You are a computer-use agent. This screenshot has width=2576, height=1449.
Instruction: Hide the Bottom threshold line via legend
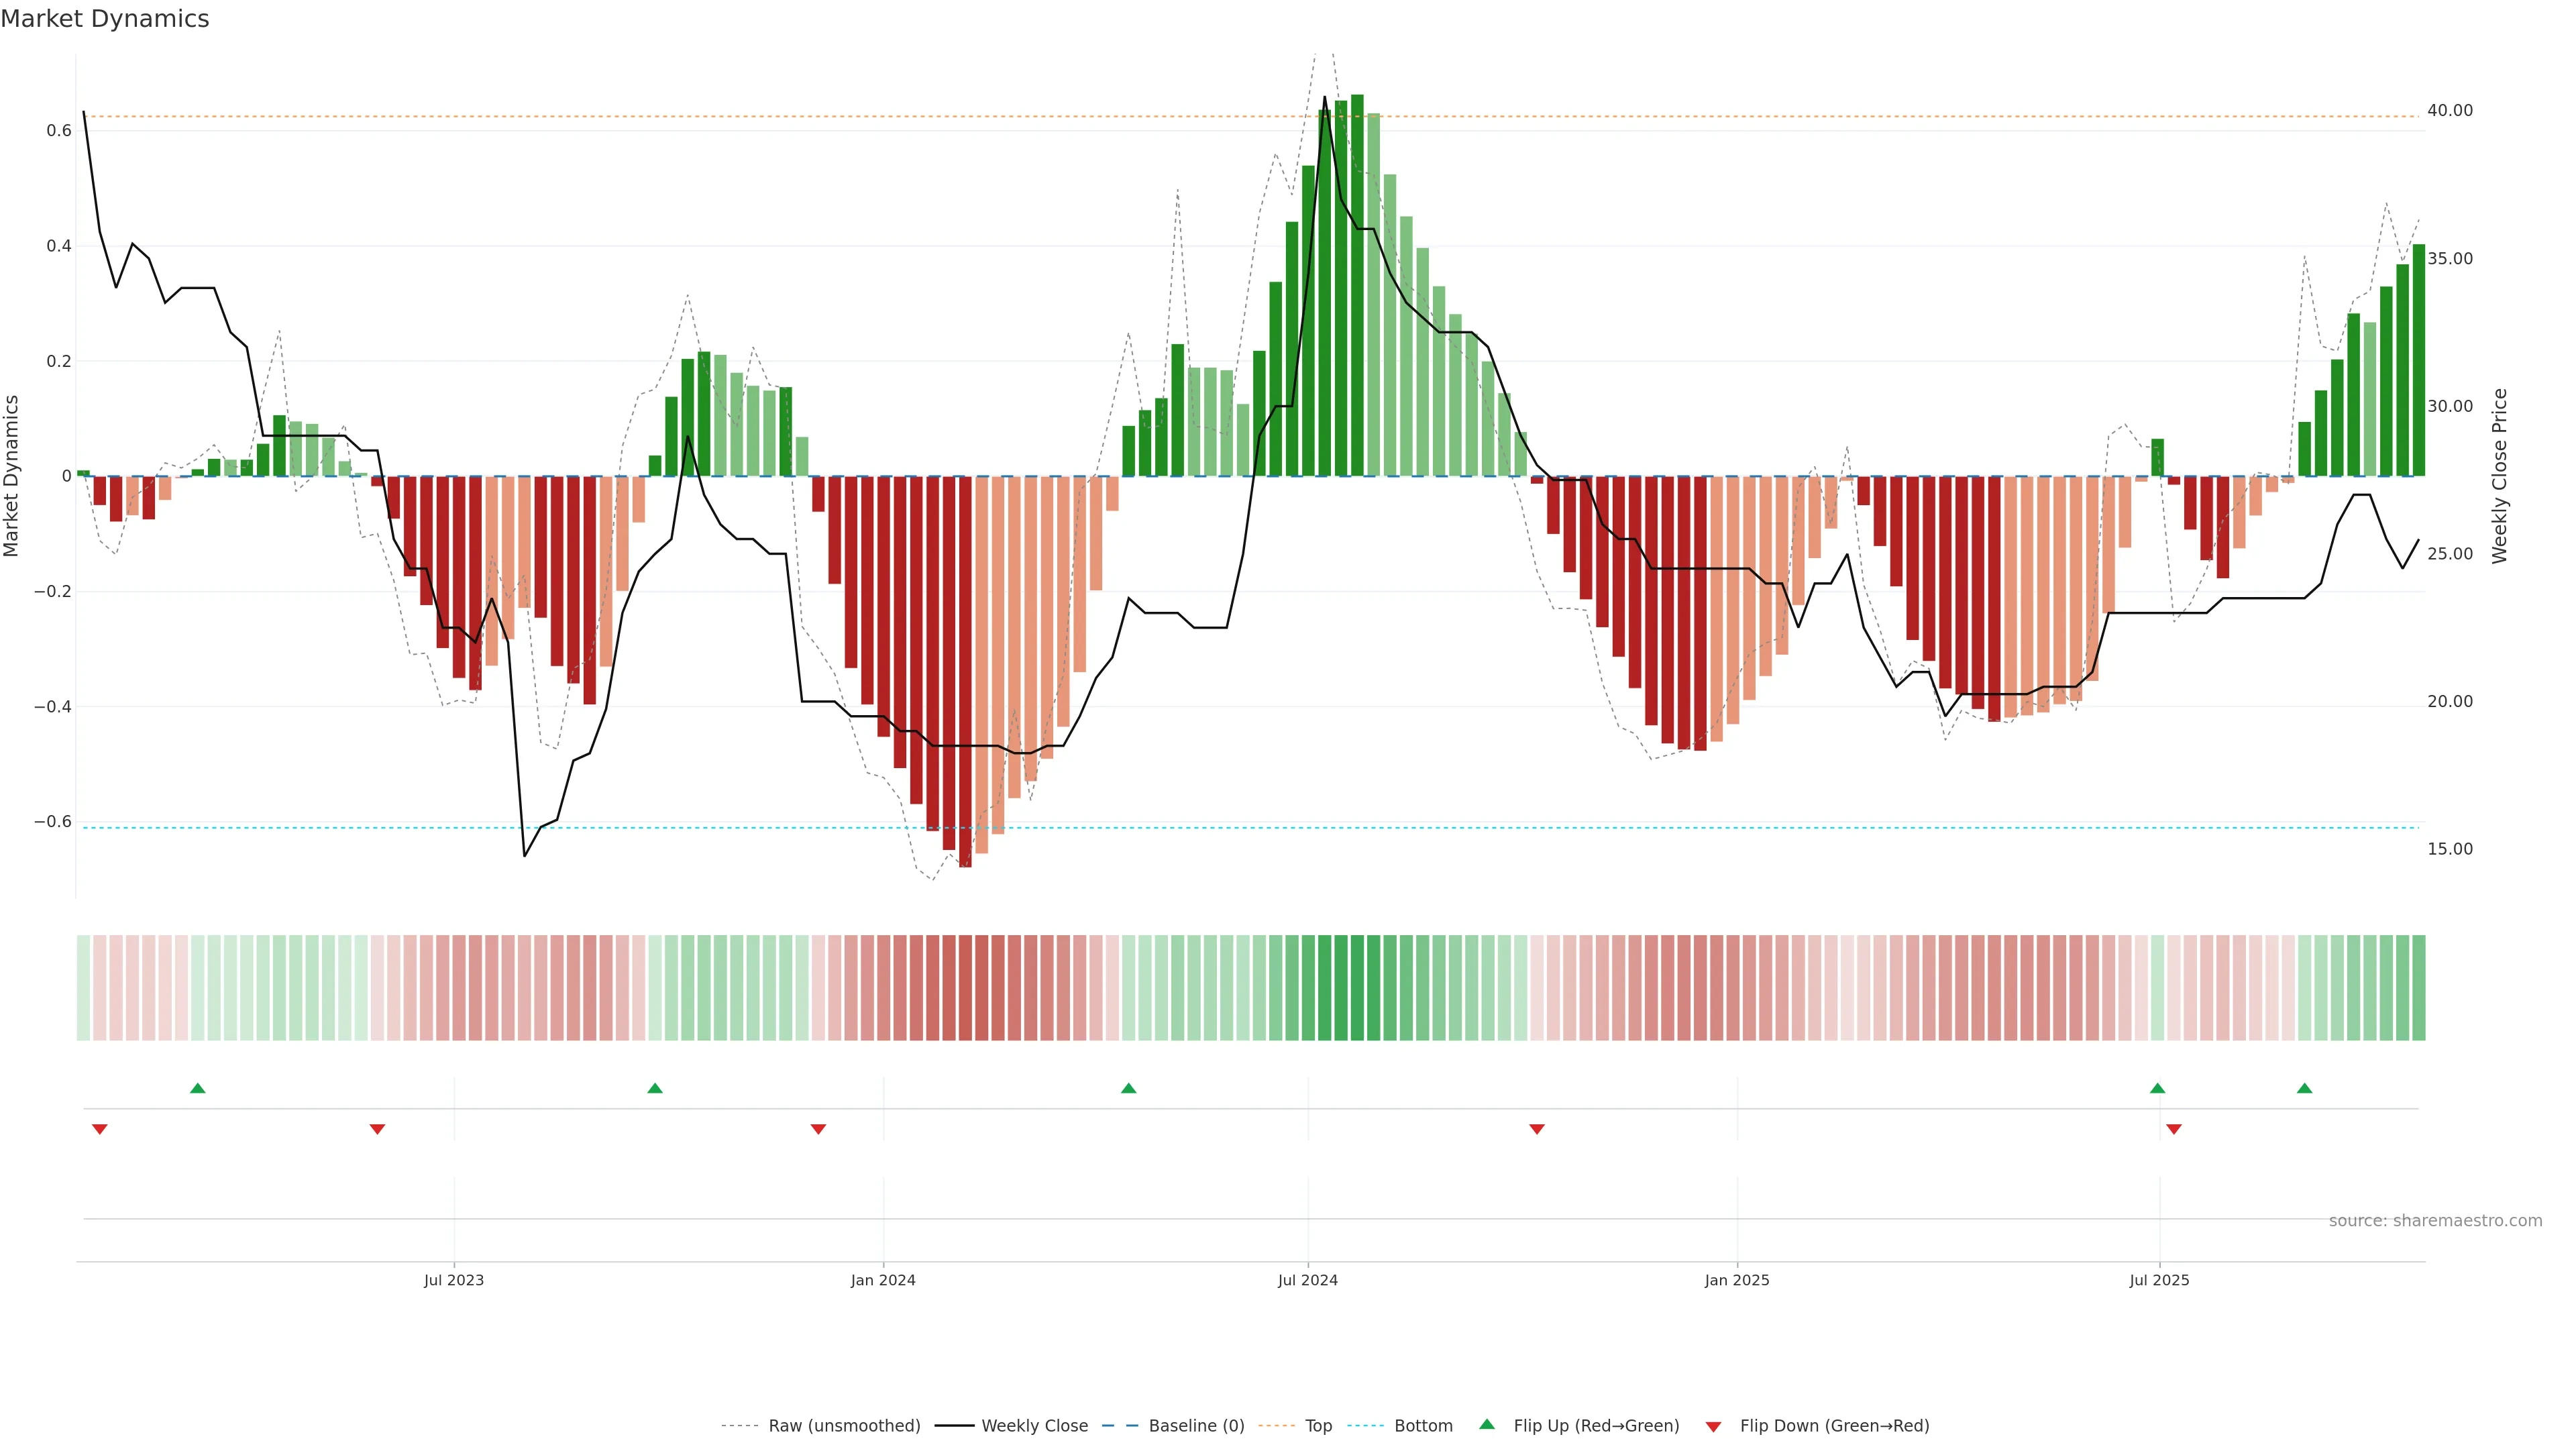[x=1423, y=1425]
